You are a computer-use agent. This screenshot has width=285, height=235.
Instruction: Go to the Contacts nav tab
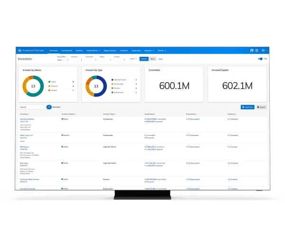coord(124,51)
